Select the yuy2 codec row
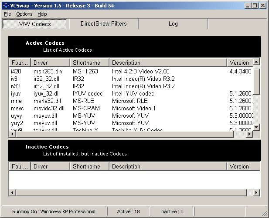This screenshot has width=269, height=218. pyautogui.click(x=131, y=123)
